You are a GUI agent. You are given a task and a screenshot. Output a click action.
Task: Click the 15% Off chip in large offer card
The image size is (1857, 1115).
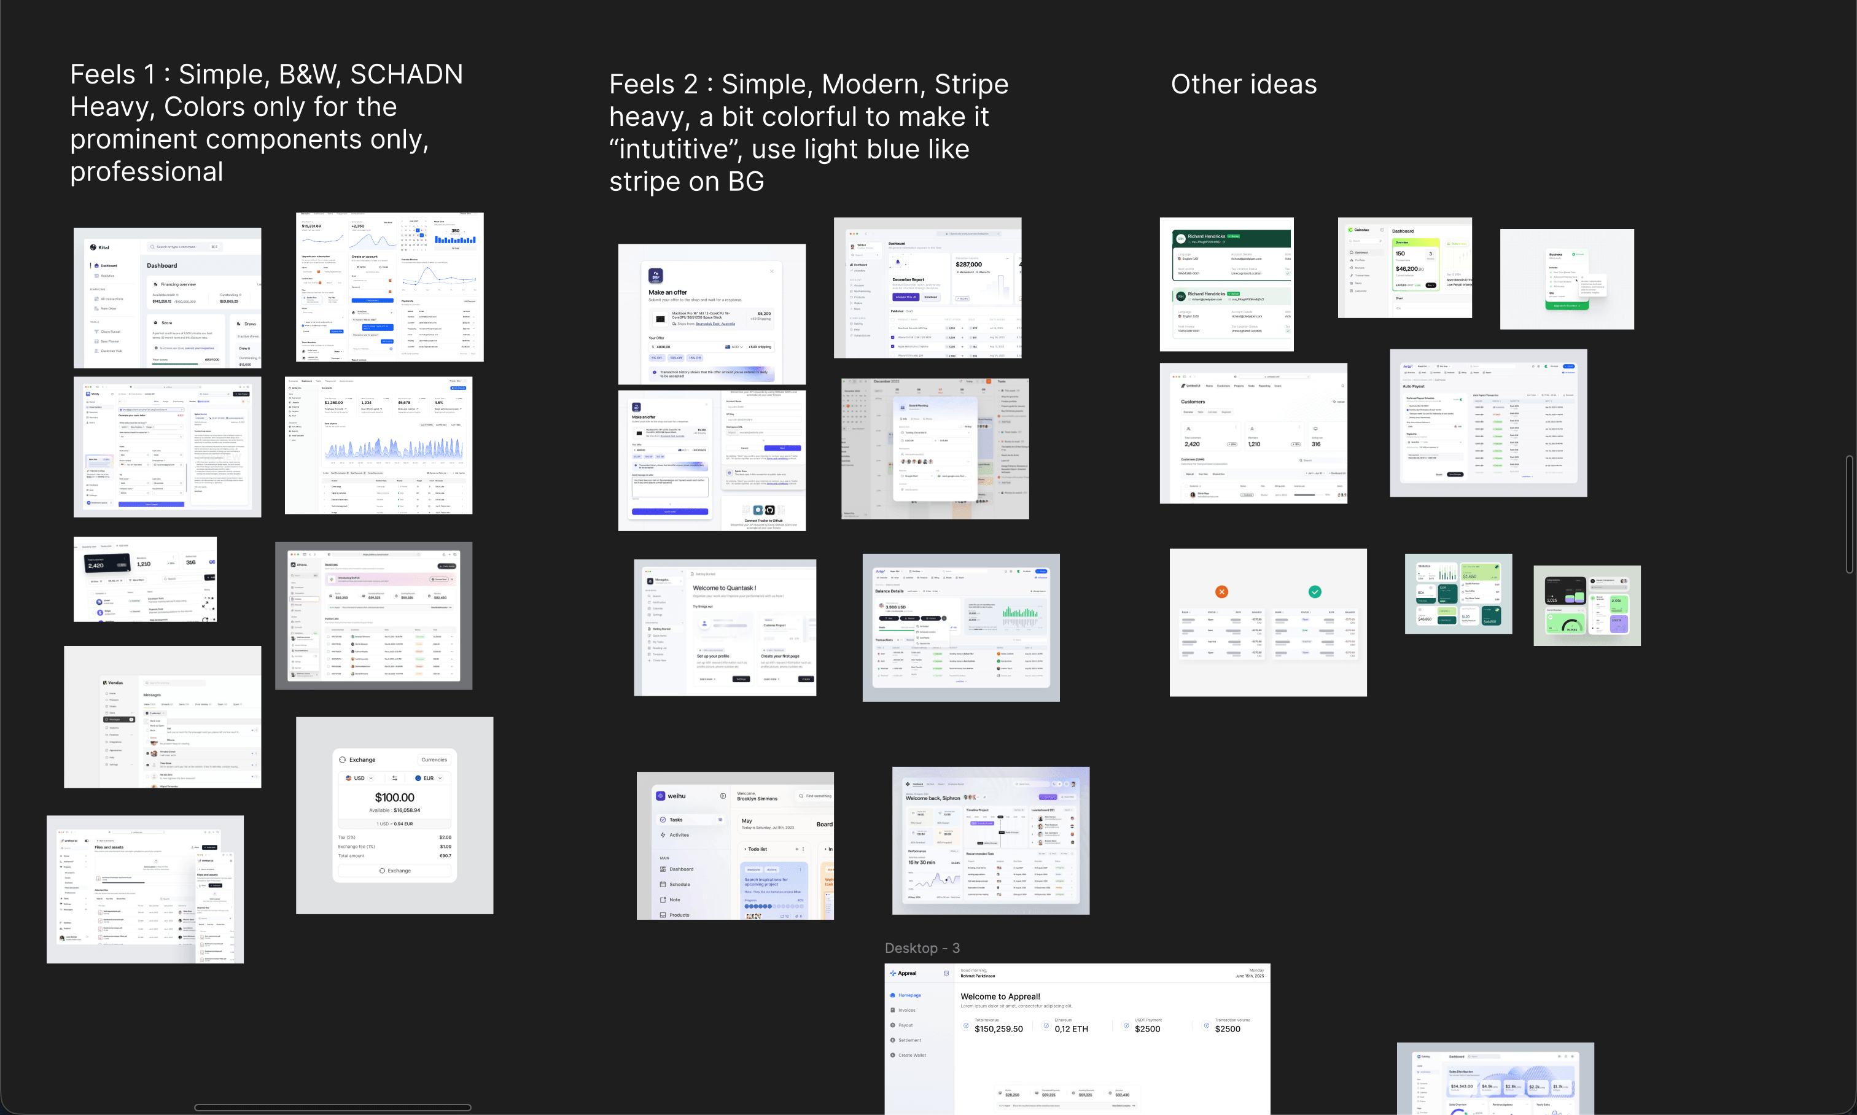pos(695,357)
